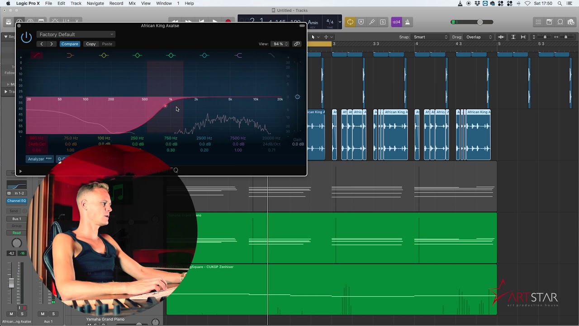Open the Loop Browser button
This screenshot has height=326, width=579.
point(560,22)
